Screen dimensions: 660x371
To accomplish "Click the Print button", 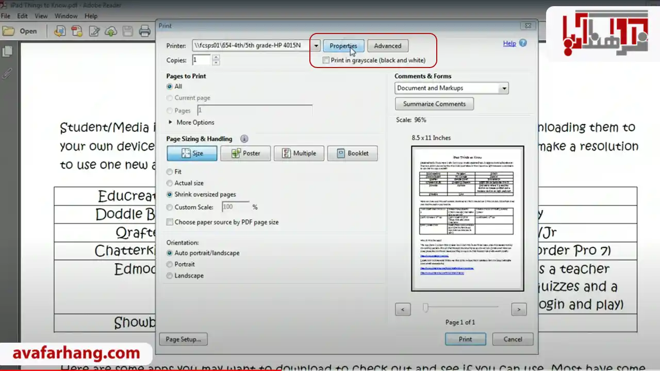I will (x=465, y=339).
